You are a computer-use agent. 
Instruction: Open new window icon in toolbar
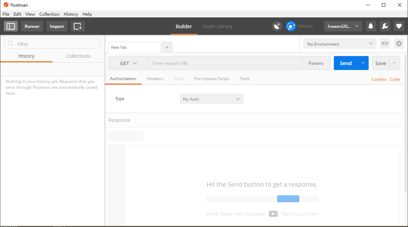tap(78, 26)
